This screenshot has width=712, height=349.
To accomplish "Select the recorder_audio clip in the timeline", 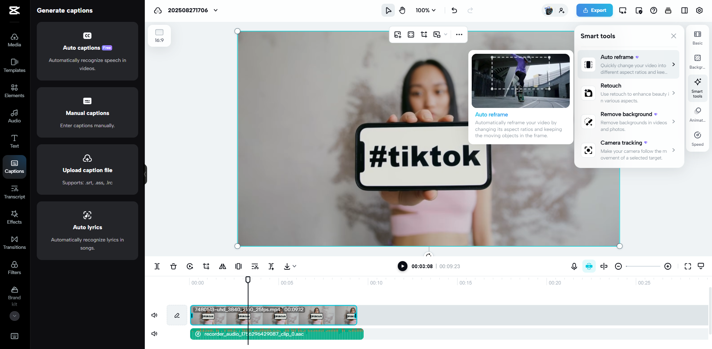I will click(277, 334).
